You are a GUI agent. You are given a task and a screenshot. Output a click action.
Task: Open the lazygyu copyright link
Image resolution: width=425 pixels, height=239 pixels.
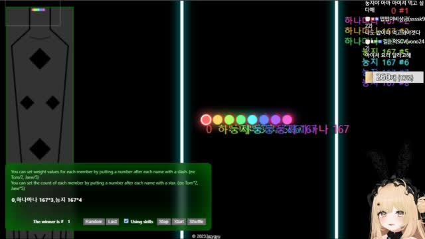(x=206, y=236)
